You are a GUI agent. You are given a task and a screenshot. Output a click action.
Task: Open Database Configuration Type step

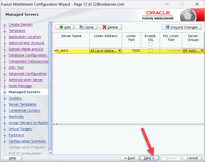click(29, 55)
